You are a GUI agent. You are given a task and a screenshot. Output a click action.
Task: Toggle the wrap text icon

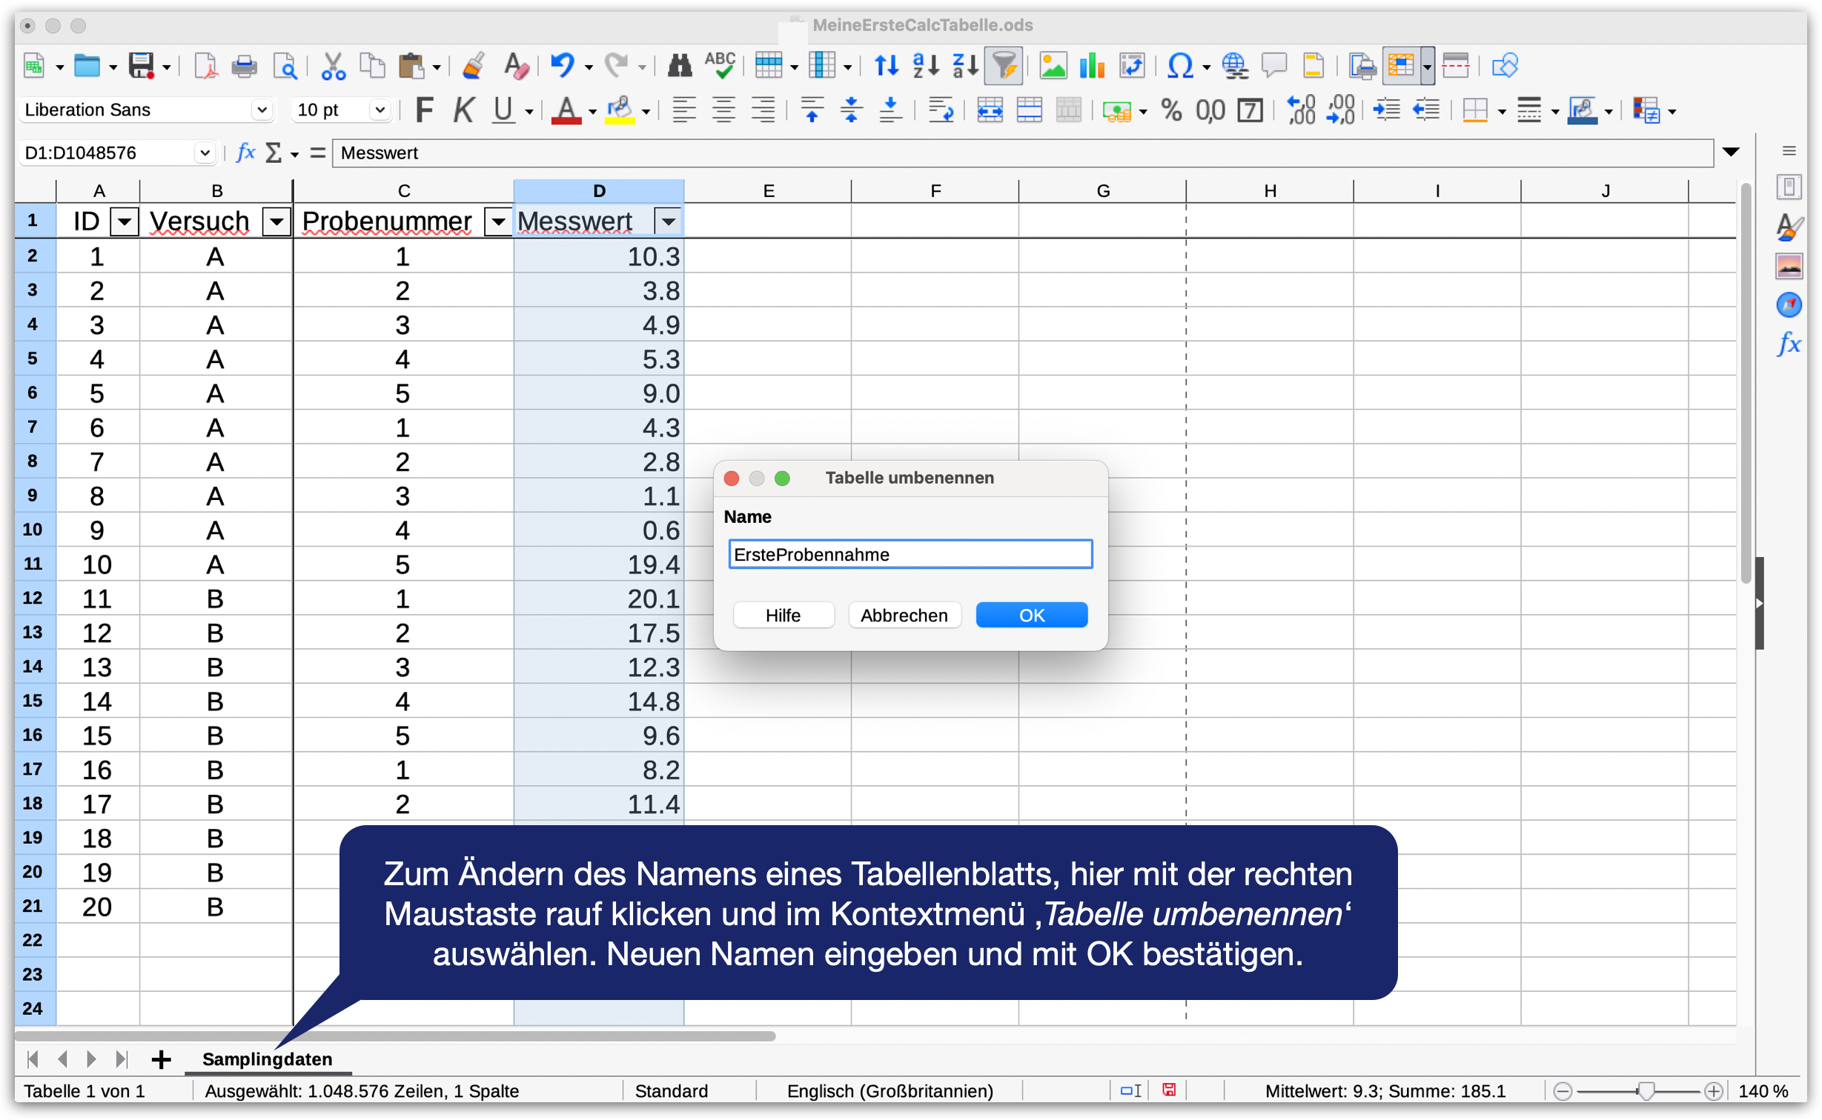tap(941, 111)
